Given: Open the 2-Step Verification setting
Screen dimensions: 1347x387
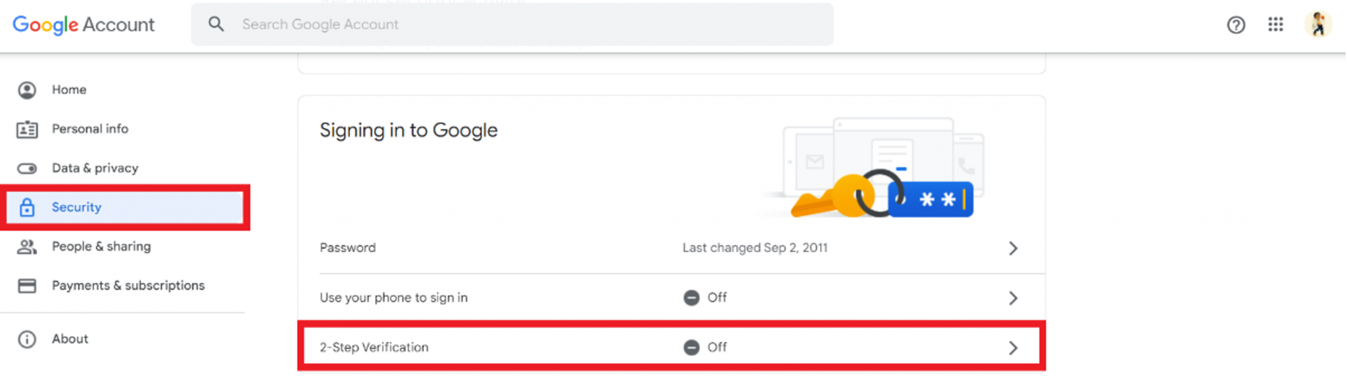Looking at the screenshot, I should [374, 348].
